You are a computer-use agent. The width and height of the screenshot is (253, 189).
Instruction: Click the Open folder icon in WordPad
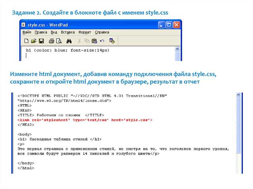pos(34,41)
